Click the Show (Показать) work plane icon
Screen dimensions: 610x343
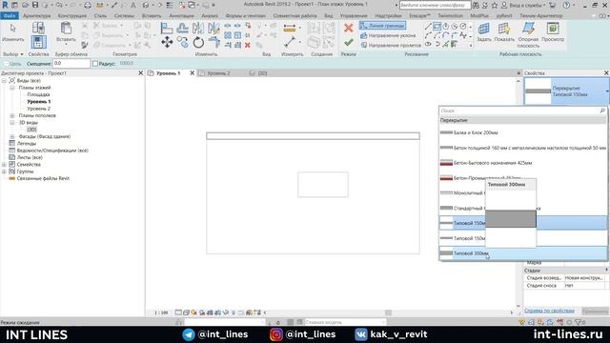504,29
